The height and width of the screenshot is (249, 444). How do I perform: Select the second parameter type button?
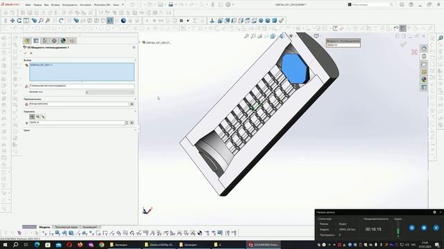pos(38,117)
